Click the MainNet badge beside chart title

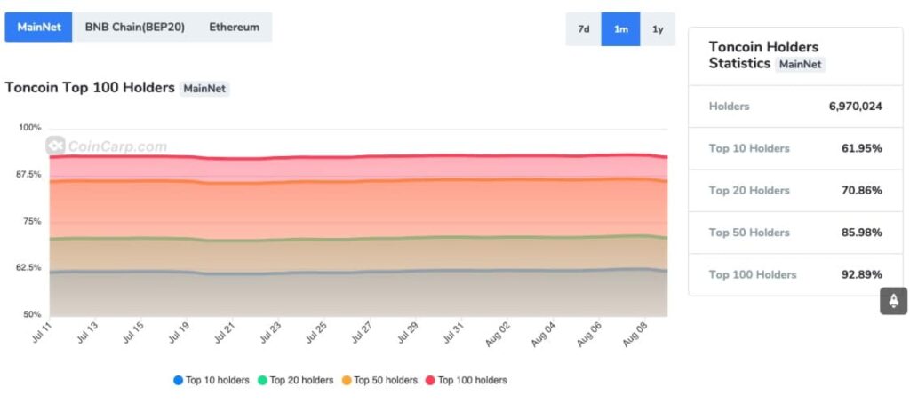point(204,88)
